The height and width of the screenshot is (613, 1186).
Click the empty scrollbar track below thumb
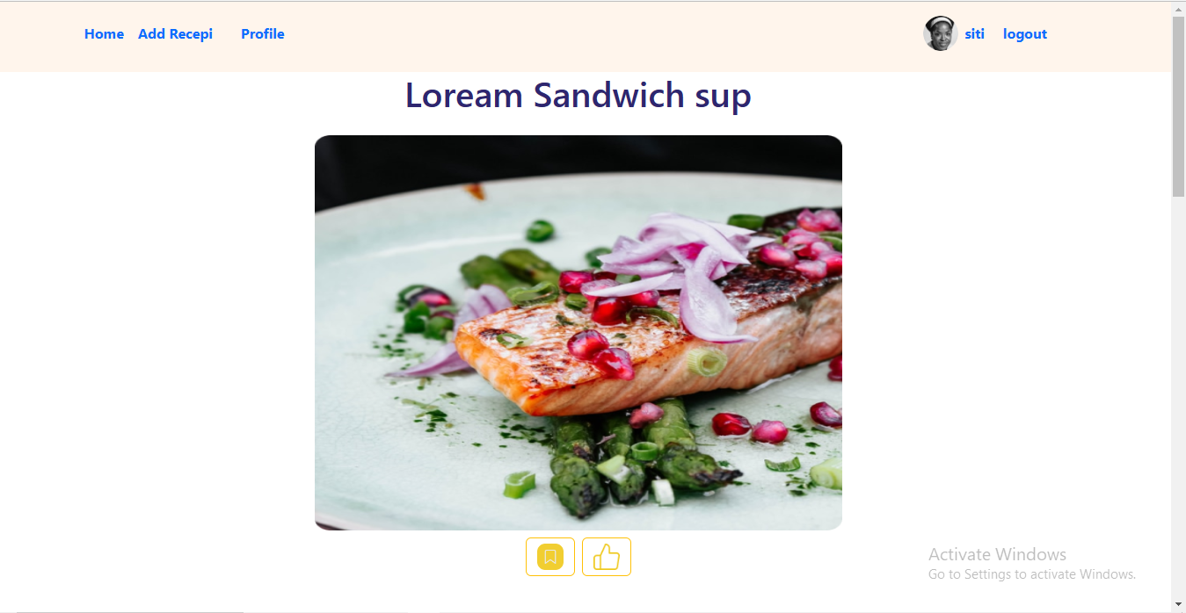click(x=1178, y=395)
